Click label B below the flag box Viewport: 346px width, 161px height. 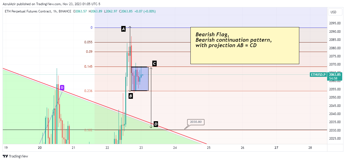[x=130, y=96]
